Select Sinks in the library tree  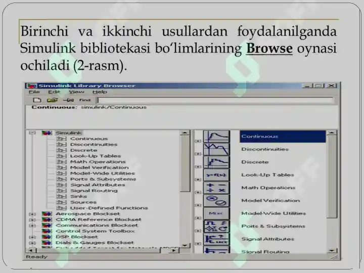coord(78,196)
